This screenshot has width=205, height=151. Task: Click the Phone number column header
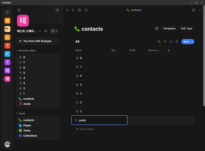coord(154,50)
